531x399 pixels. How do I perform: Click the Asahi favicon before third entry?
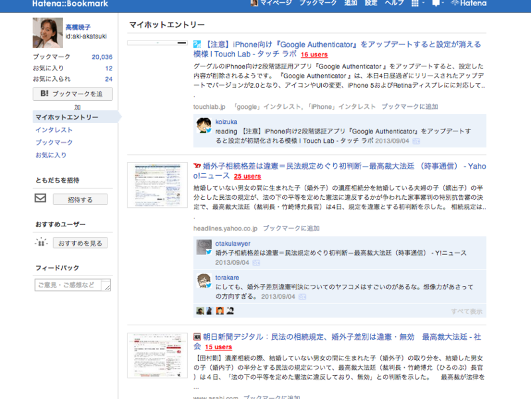tap(197, 337)
